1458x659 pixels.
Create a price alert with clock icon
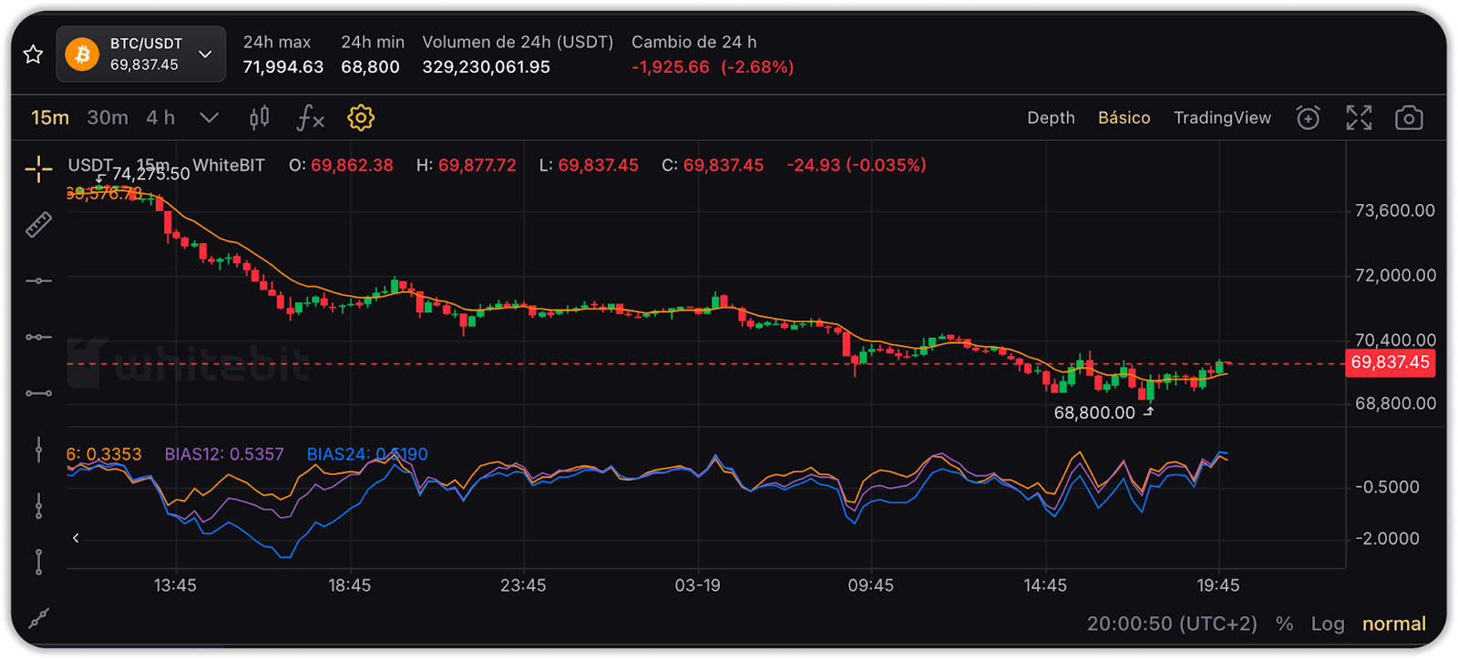tap(1308, 117)
